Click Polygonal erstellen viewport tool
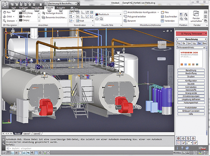The image size is (210, 156). point(135,17)
